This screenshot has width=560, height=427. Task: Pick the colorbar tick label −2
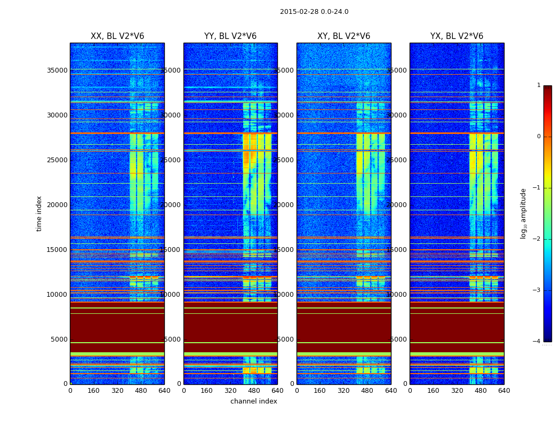[x=538, y=239]
